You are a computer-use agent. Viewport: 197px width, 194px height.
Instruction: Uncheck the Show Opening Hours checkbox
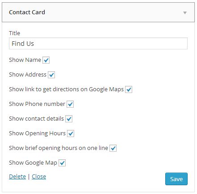(x=71, y=133)
